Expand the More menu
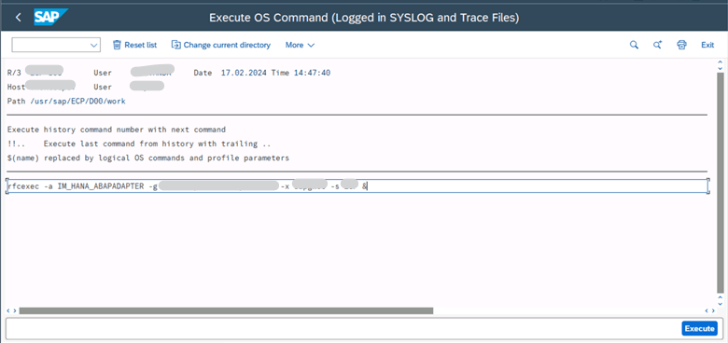Screen dimensions: 728x343 [x=300, y=45]
